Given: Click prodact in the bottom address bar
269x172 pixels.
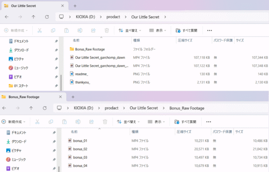Looking at the screenshot, I should click(x=112, y=108).
